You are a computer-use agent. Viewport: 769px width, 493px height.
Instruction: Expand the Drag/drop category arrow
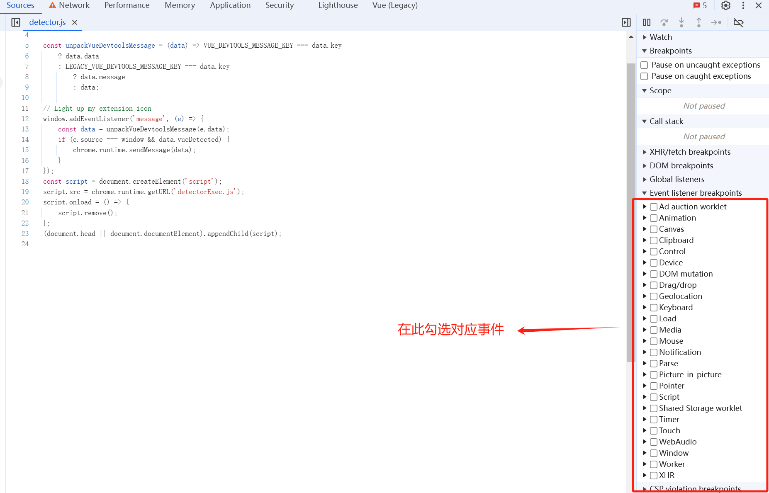(x=645, y=285)
